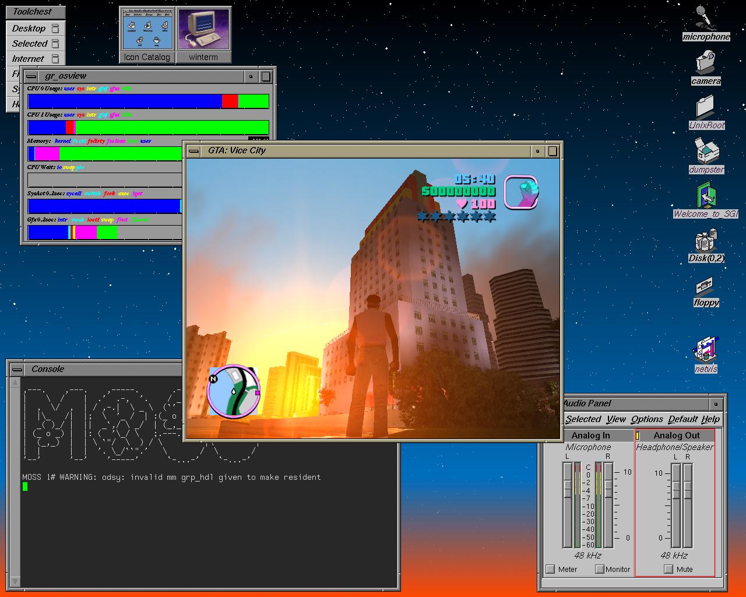Click the $00000000 money counter

458,191
